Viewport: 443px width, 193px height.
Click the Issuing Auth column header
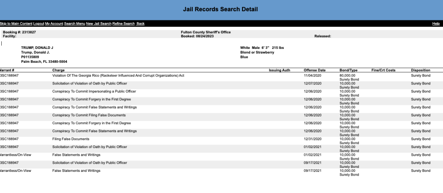279,70
